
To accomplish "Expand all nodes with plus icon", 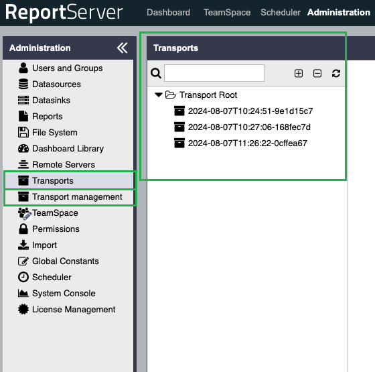I will point(299,73).
